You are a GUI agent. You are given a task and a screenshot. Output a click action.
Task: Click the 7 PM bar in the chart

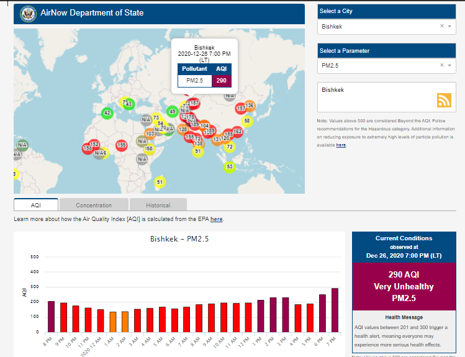pos(335,310)
